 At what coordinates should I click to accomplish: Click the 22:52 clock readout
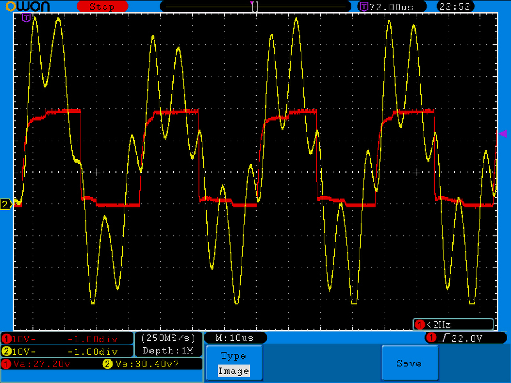click(x=455, y=6)
